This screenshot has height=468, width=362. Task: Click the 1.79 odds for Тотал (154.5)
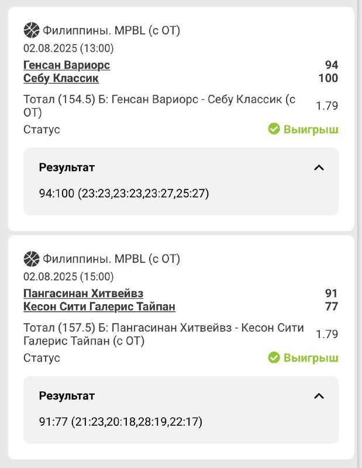click(x=327, y=106)
